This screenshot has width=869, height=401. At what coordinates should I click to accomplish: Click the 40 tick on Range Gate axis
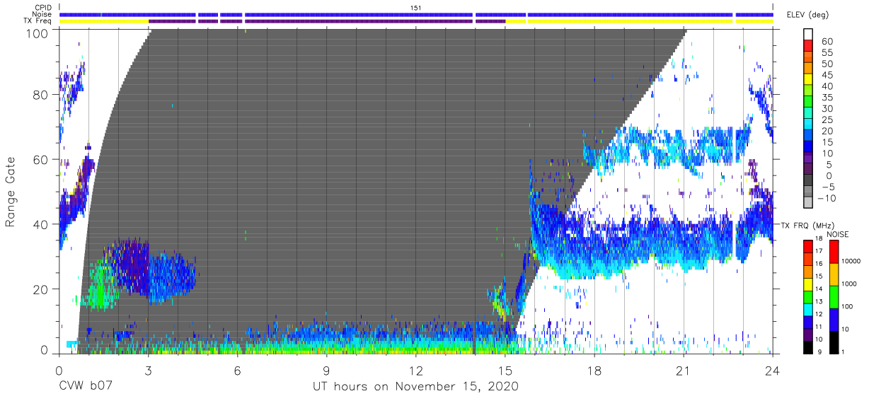pyautogui.click(x=41, y=224)
